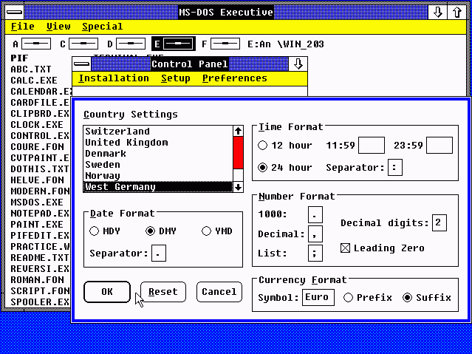
Task: Open File menu in MS-DOS Executive
Action: pos(23,27)
